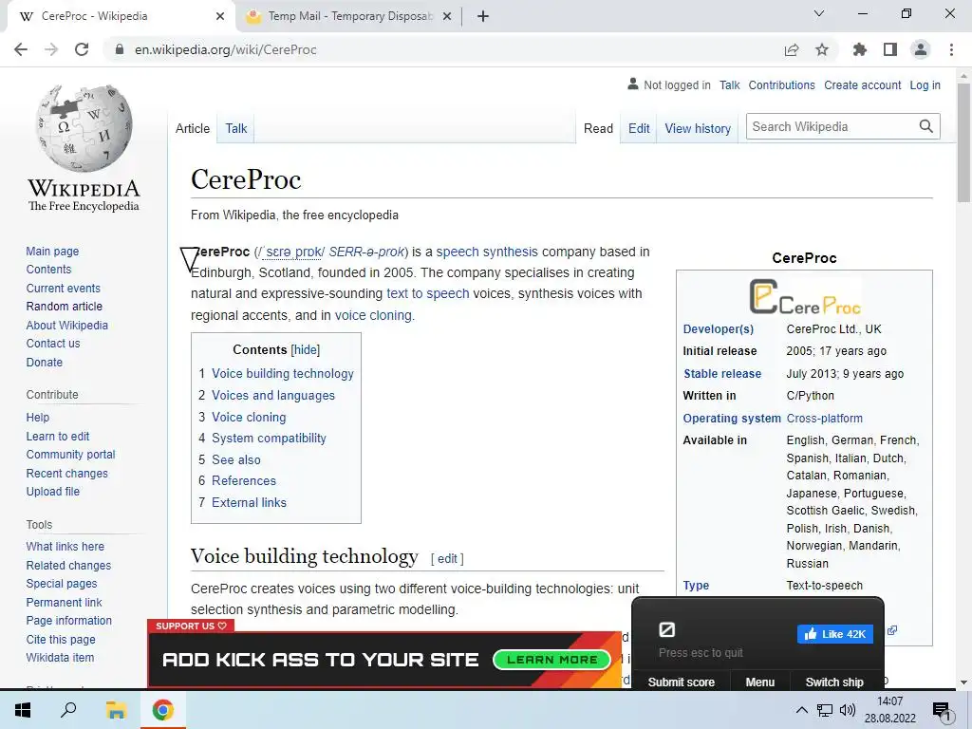Viewport: 972px width, 729px height.
Task: Click the external link icon beside Like button
Action: (892, 630)
